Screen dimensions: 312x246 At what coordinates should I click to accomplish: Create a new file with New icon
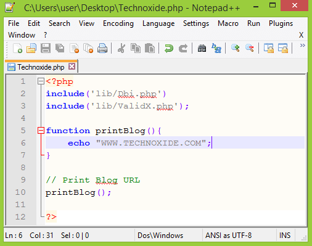point(17,49)
